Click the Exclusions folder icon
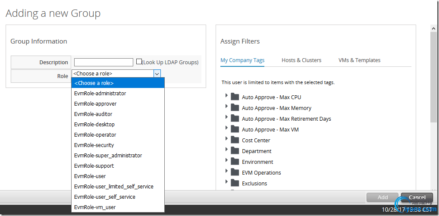The height and width of the screenshot is (216, 439). point(235,183)
